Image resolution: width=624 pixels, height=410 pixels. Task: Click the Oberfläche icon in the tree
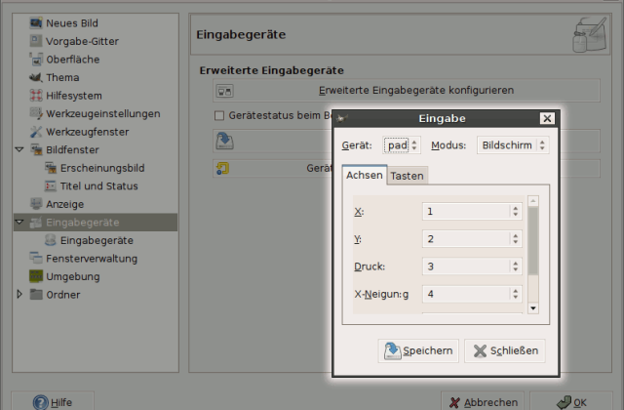point(36,59)
